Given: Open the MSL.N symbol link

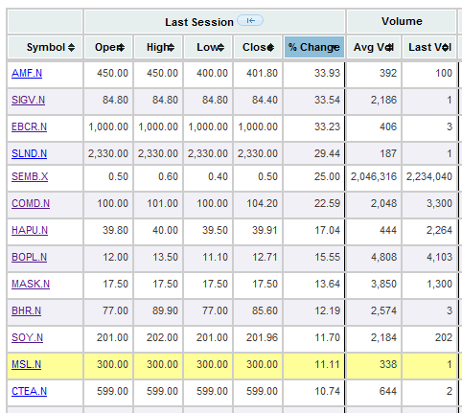Looking at the screenshot, I should (x=26, y=364).
